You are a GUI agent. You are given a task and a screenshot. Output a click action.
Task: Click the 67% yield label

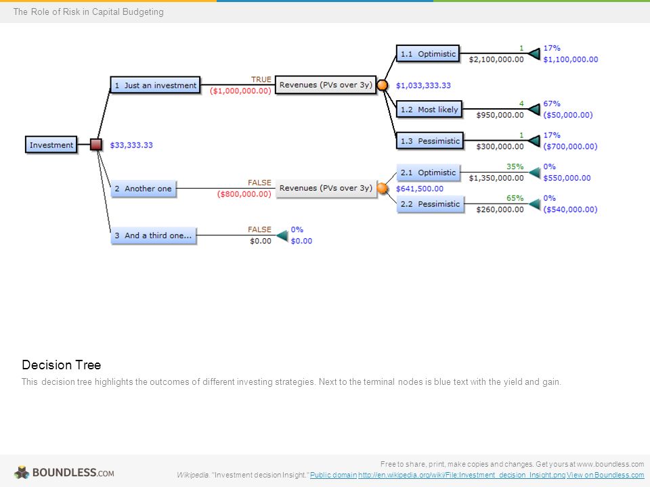[x=552, y=103]
